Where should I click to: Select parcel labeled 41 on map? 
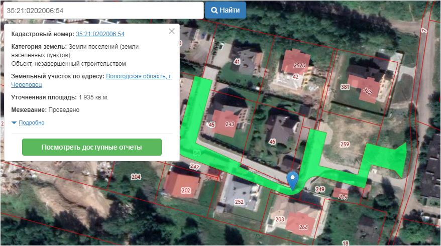click(x=237, y=61)
